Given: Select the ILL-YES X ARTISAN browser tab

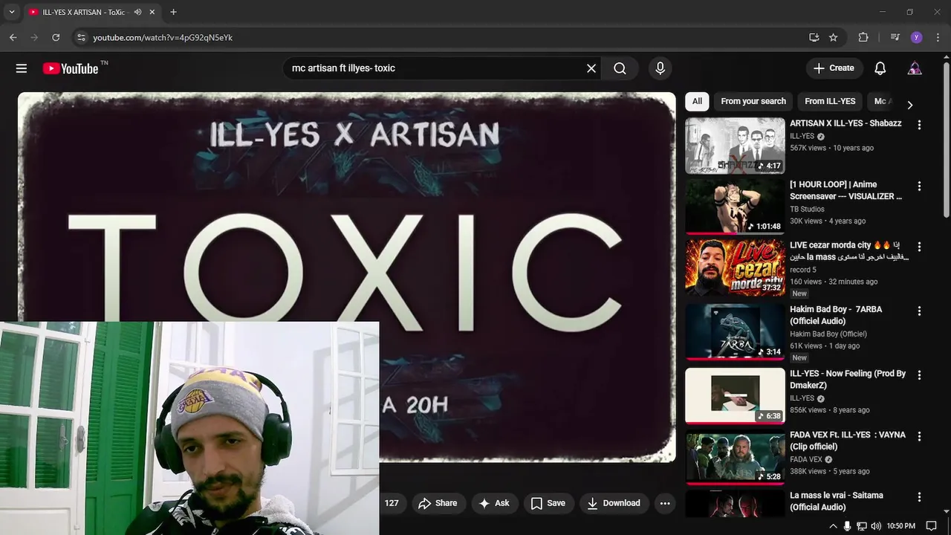Looking at the screenshot, I should click(x=92, y=12).
